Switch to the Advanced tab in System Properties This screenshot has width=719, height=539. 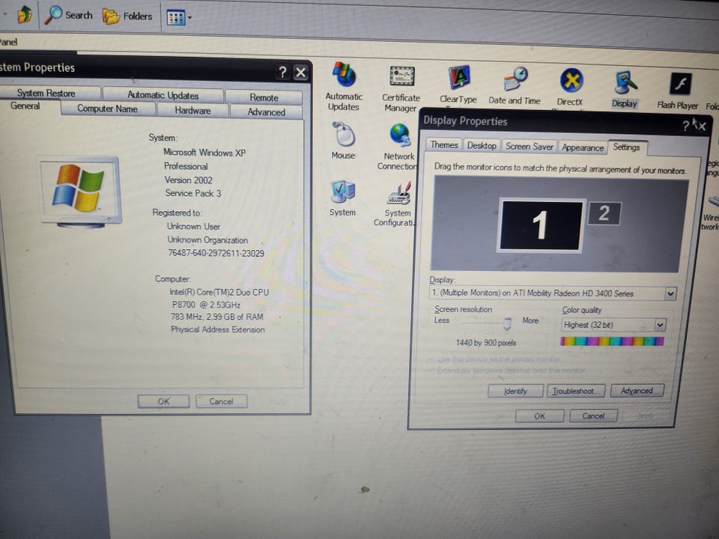click(266, 112)
